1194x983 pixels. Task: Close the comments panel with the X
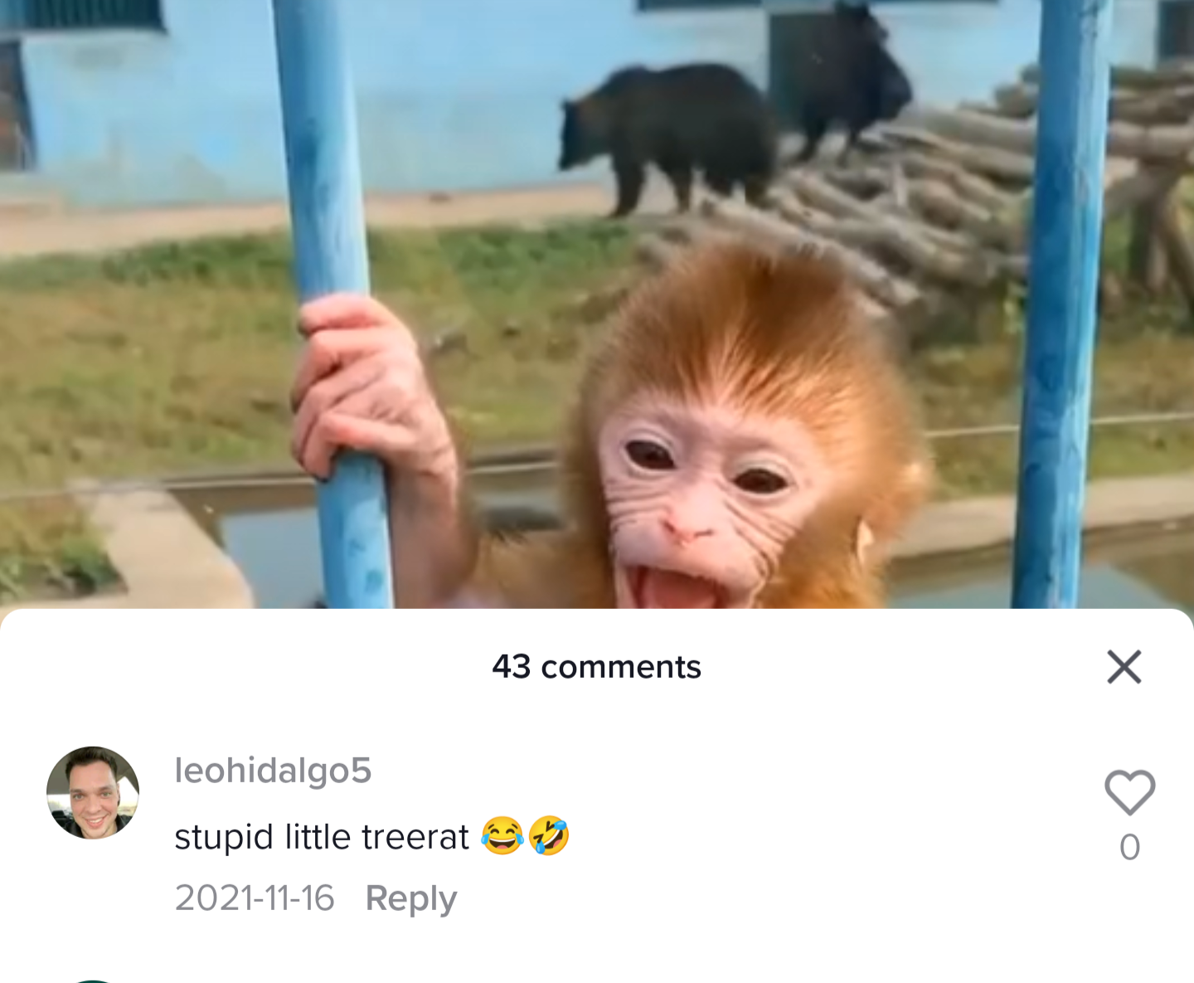point(1124,667)
